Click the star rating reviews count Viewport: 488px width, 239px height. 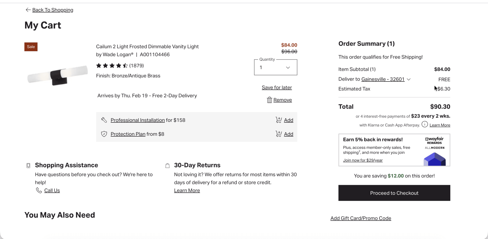click(x=136, y=66)
